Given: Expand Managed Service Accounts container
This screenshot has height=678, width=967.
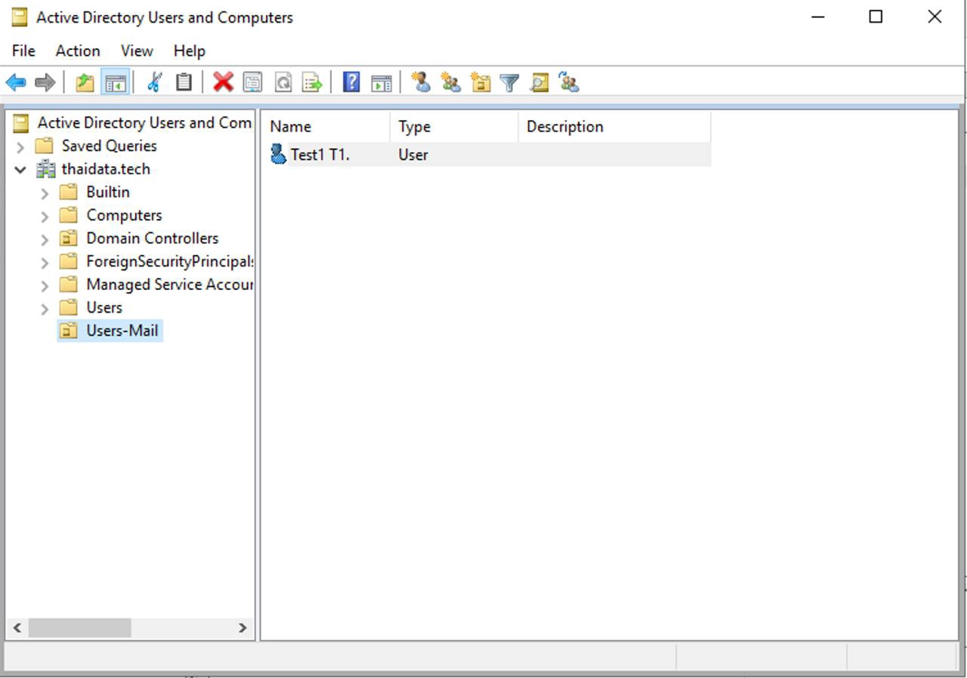Looking at the screenshot, I should (45, 285).
